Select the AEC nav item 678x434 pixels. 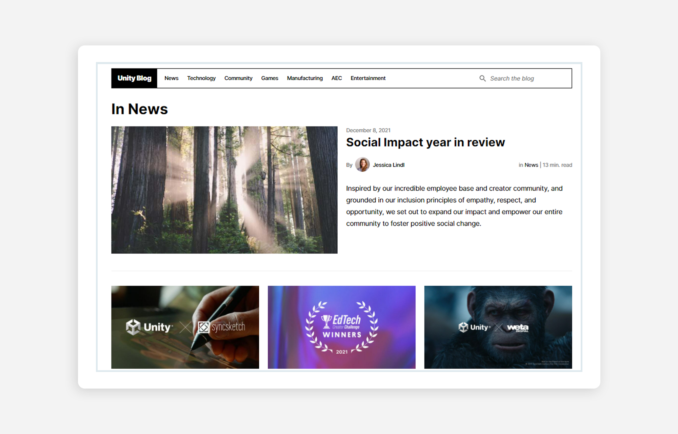click(x=337, y=78)
